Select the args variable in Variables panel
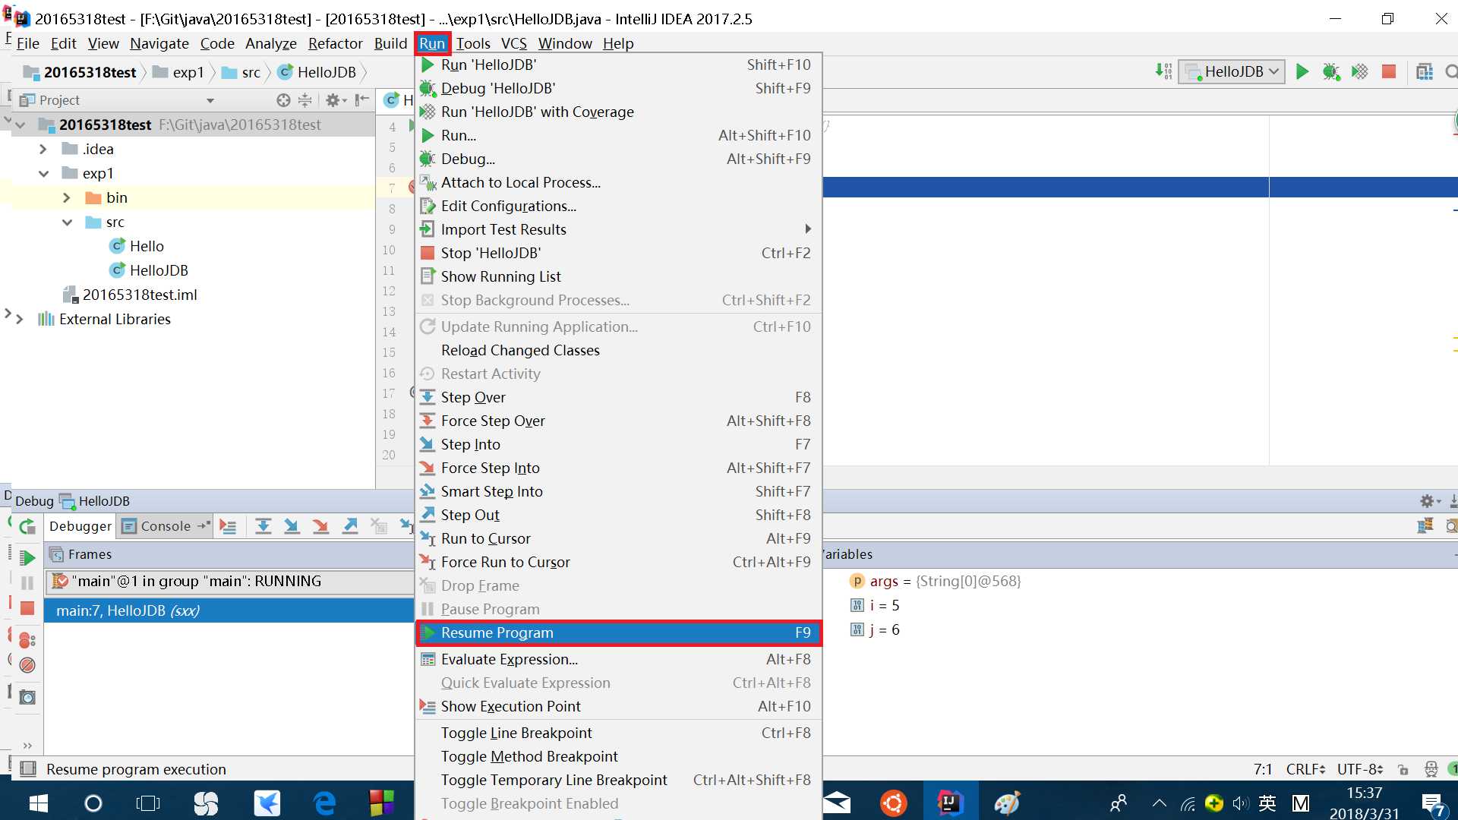The height and width of the screenshot is (820, 1458). tap(936, 581)
